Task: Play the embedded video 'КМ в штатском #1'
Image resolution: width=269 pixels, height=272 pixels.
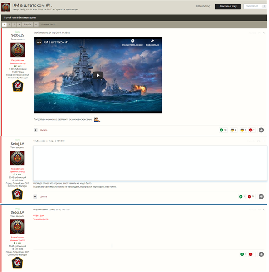Action: pos(98,75)
